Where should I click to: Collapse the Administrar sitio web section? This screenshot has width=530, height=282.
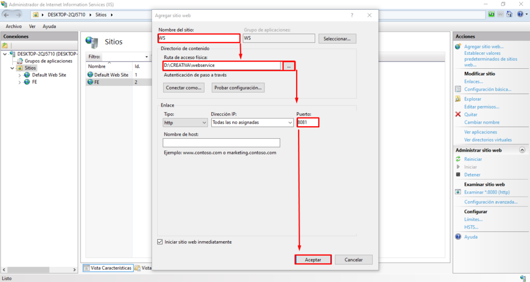(522, 150)
